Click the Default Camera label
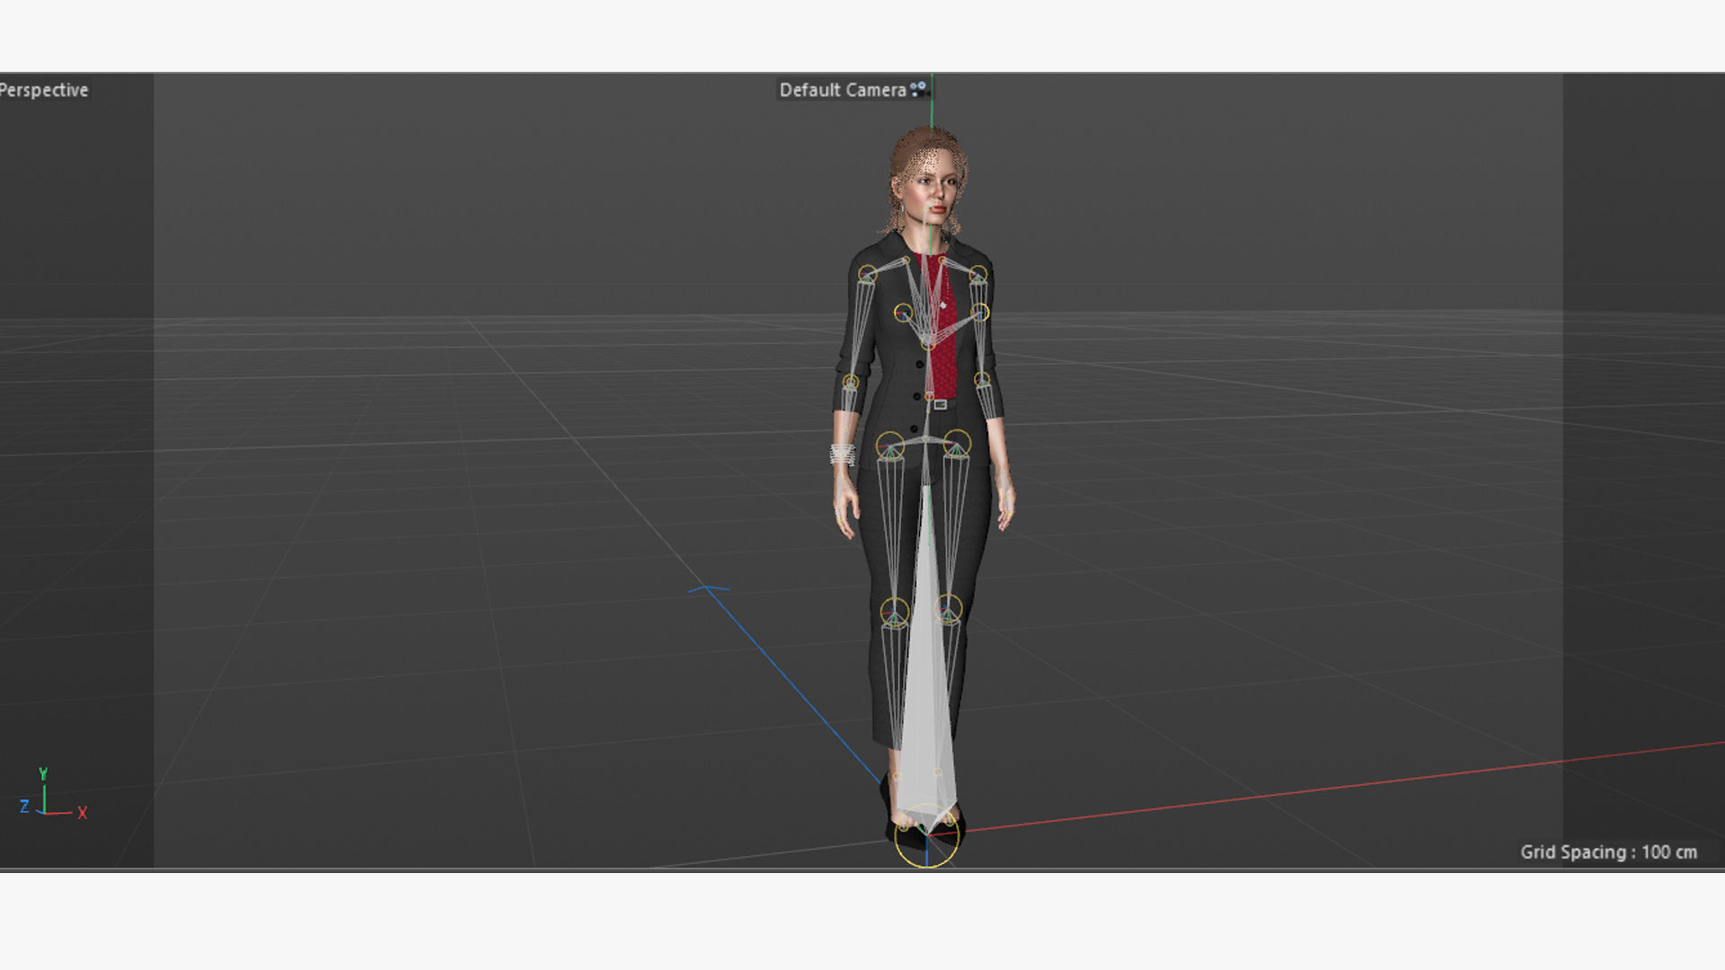This screenshot has width=1725, height=970. click(842, 90)
